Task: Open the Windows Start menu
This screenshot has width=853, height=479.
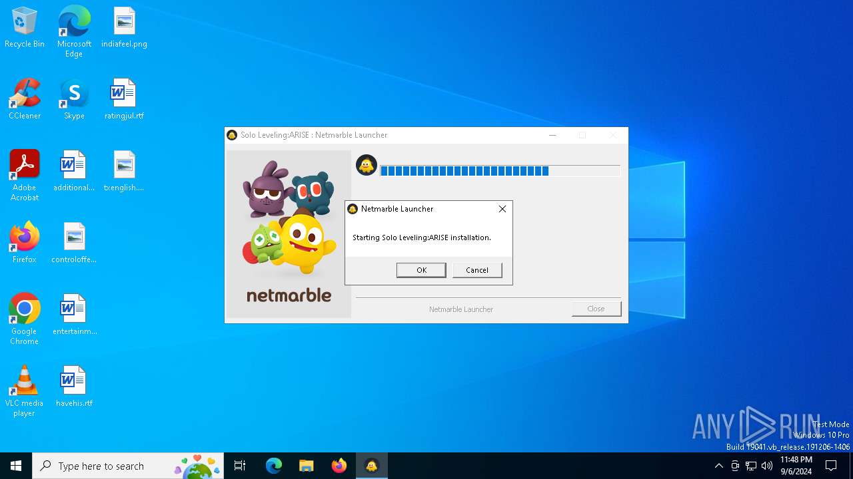Action: point(16,466)
